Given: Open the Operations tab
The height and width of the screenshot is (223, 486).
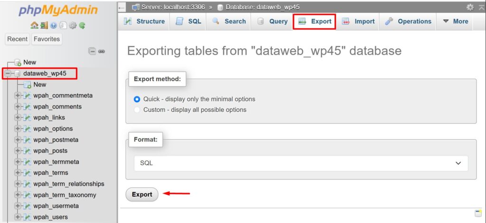Looking at the screenshot, I should point(408,21).
